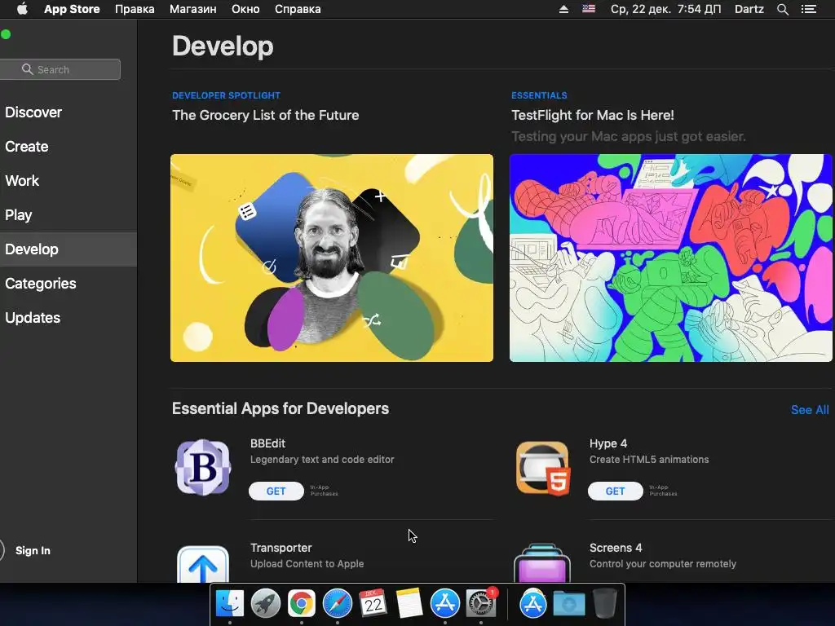835x626 pixels.
Task: Click the eject icon in menu bar
Action: 563,9
